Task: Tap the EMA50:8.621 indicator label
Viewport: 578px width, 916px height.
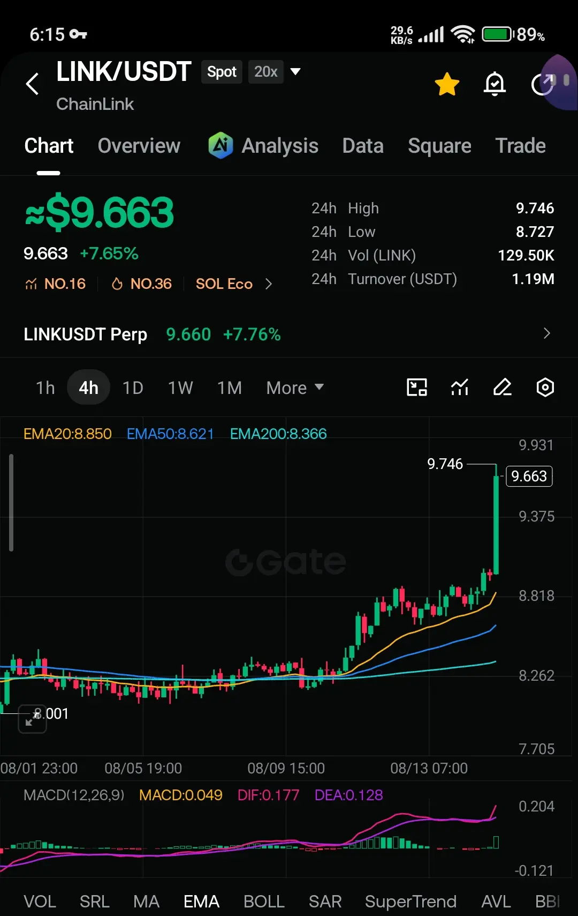Action: [x=170, y=434]
